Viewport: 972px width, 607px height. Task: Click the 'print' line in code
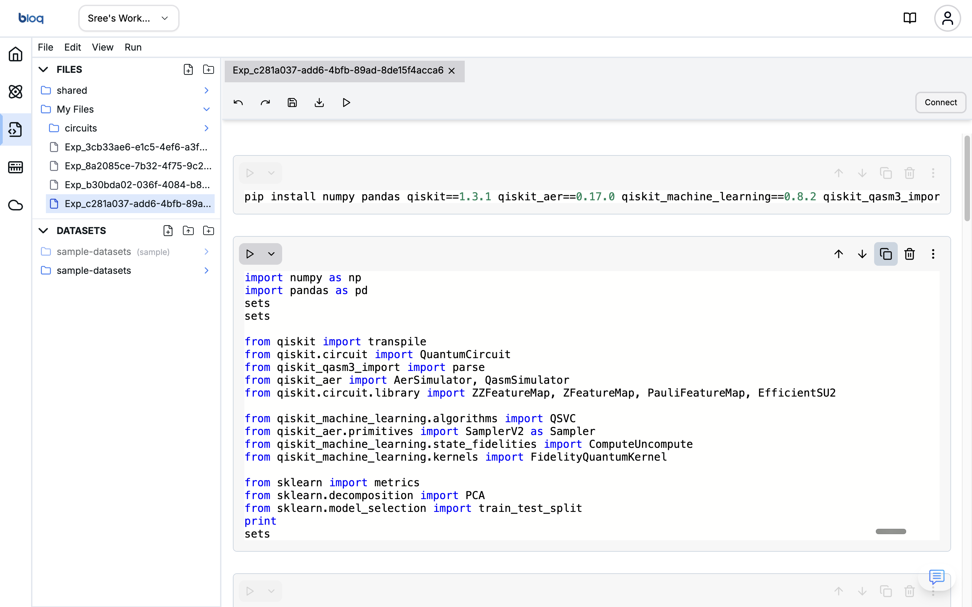point(260,521)
